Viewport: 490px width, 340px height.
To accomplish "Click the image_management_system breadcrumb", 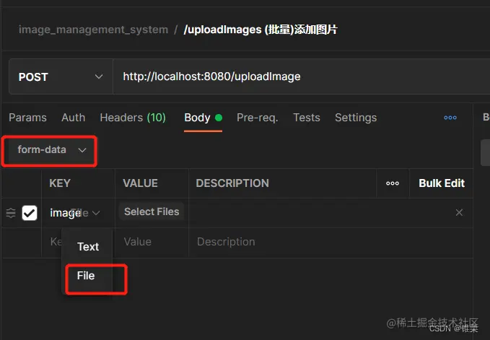I will point(93,30).
